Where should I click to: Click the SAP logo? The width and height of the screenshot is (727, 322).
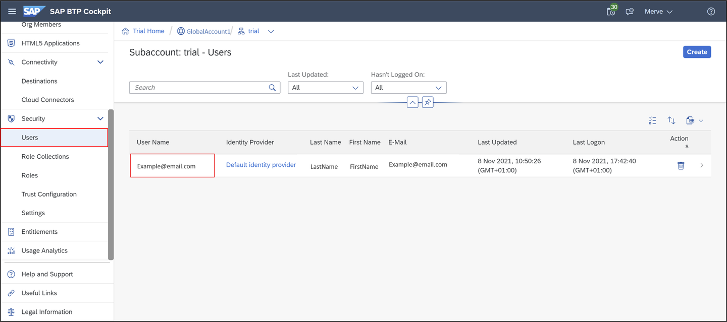[34, 11]
